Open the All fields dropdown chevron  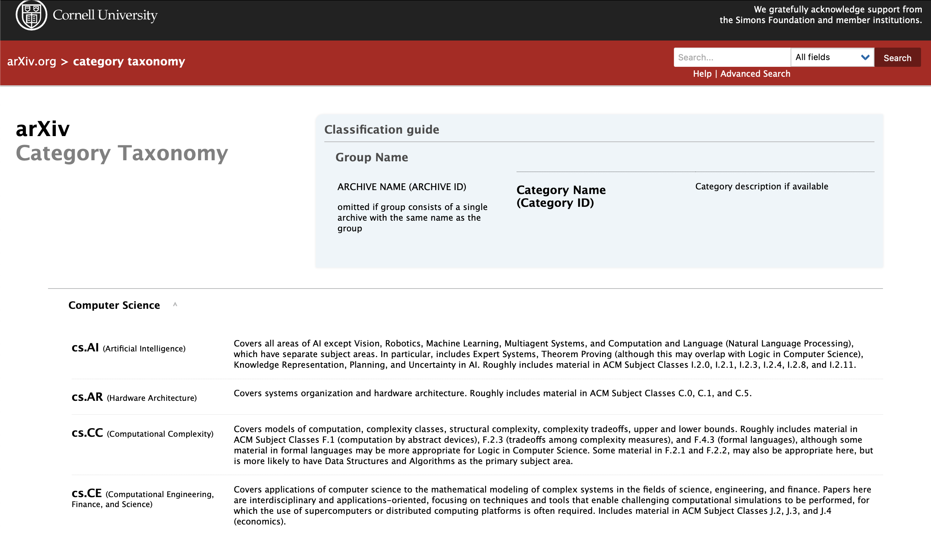tap(865, 58)
